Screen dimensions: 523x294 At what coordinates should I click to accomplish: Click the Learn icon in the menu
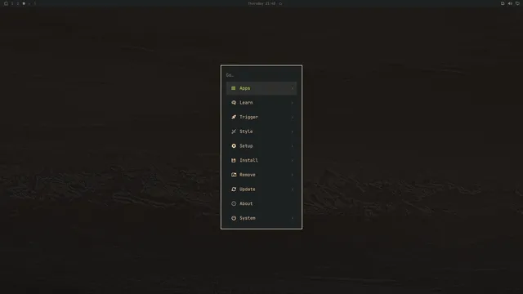pyautogui.click(x=234, y=103)
